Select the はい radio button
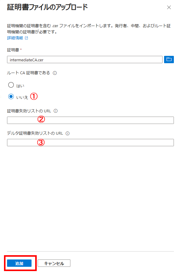Screen dimensions: 180x279 coord(11,85)
